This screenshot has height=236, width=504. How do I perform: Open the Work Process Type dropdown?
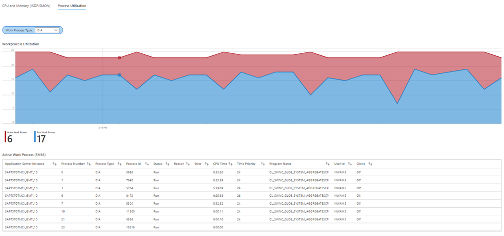coord(47,30)
